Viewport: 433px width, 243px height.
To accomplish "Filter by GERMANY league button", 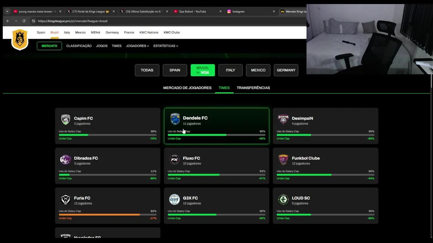I will 286,70.
